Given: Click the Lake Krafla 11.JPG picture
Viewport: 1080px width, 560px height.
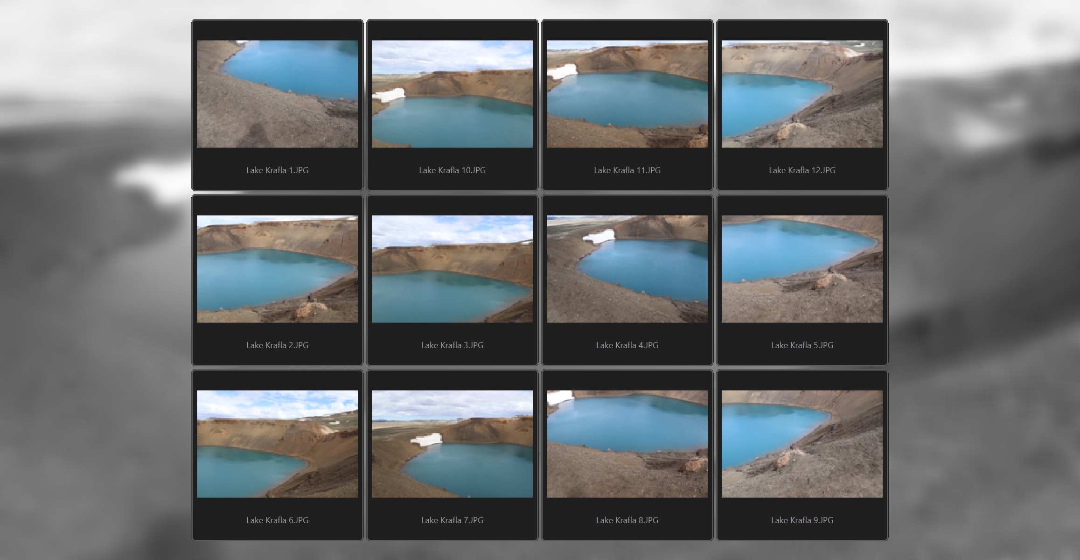Looking at the screenshot, I should [627, 94].
